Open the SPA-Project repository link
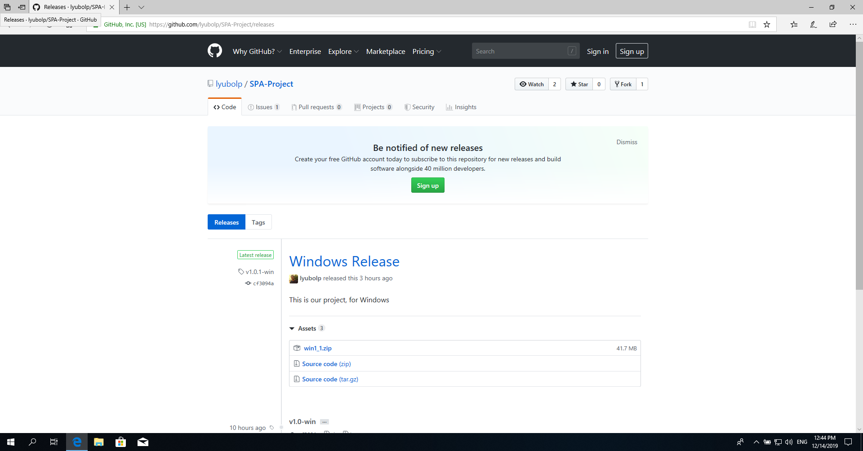 (271, 84)
